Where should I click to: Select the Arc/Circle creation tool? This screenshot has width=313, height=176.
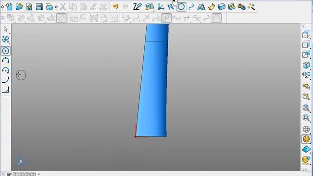[181, 7]
